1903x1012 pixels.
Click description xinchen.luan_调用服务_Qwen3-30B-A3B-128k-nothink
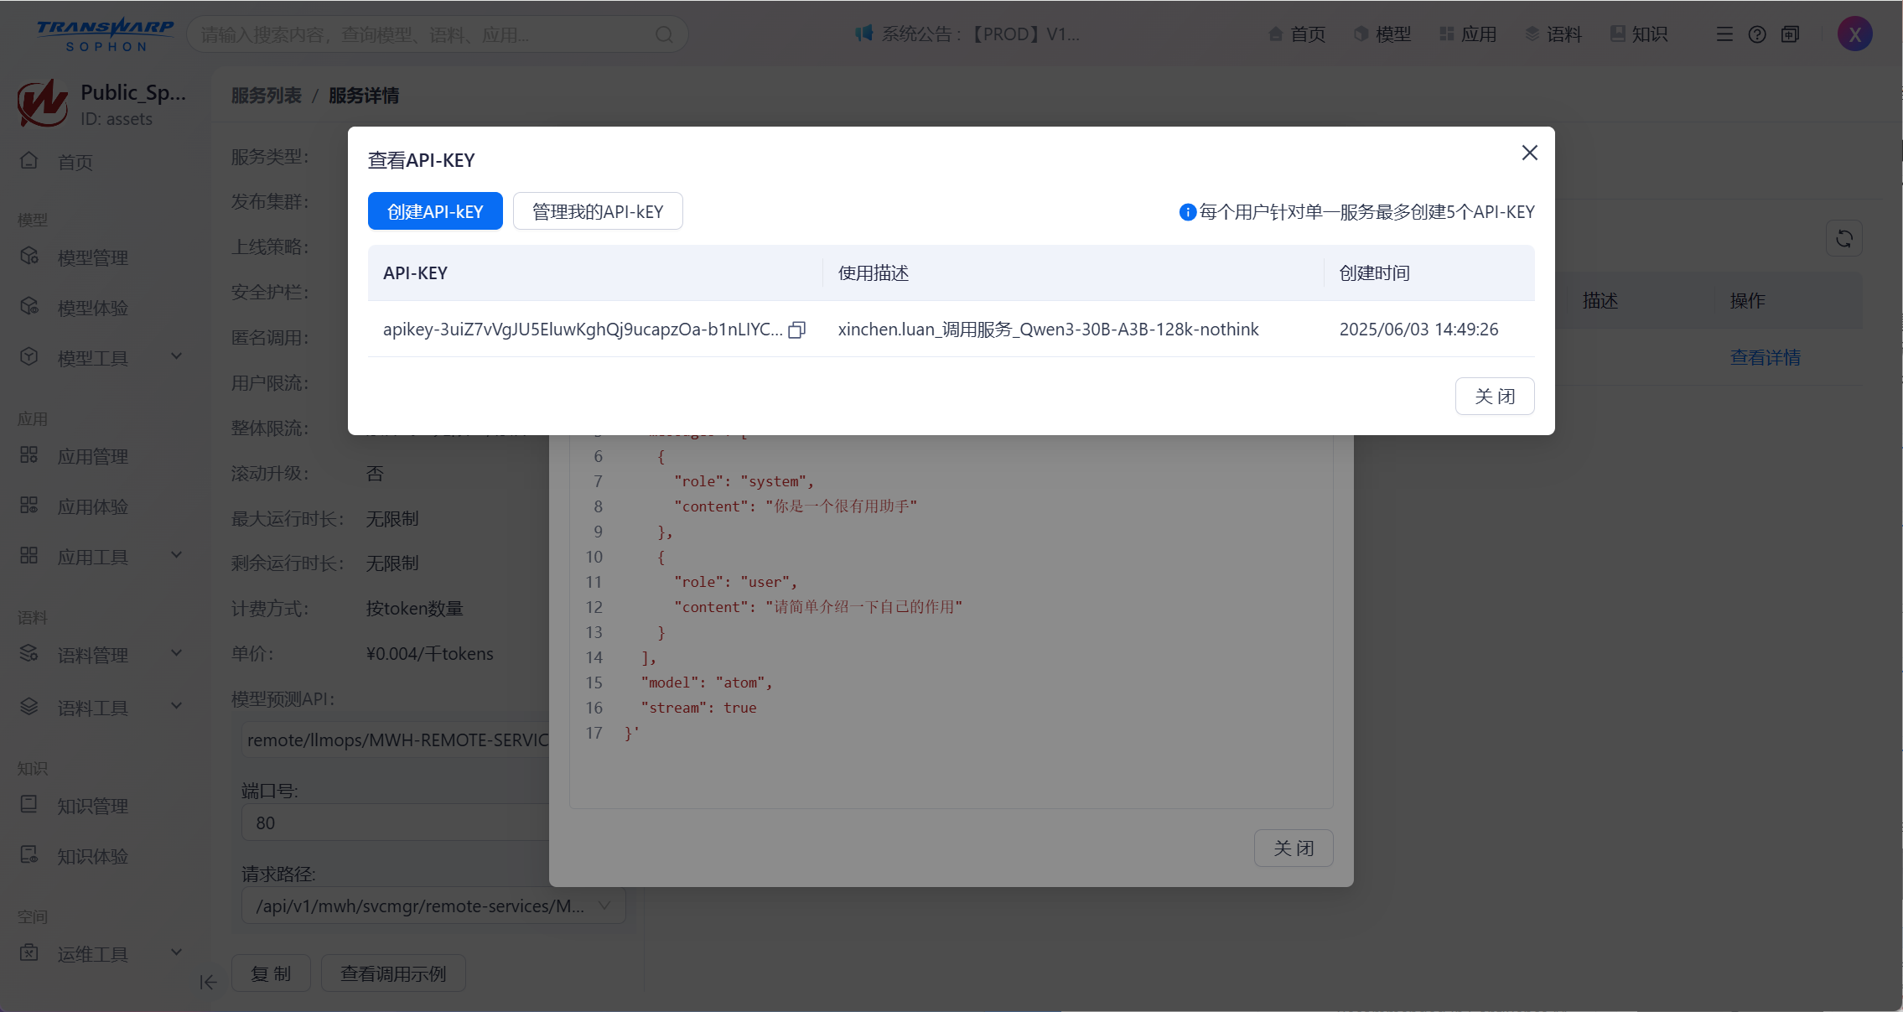(1048, 330)
